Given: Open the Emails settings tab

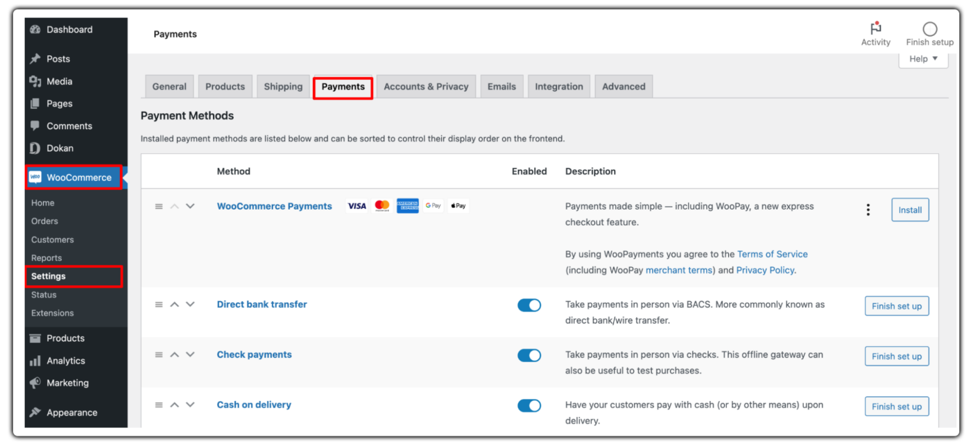Looking at the screenshot, I should 501,86.
